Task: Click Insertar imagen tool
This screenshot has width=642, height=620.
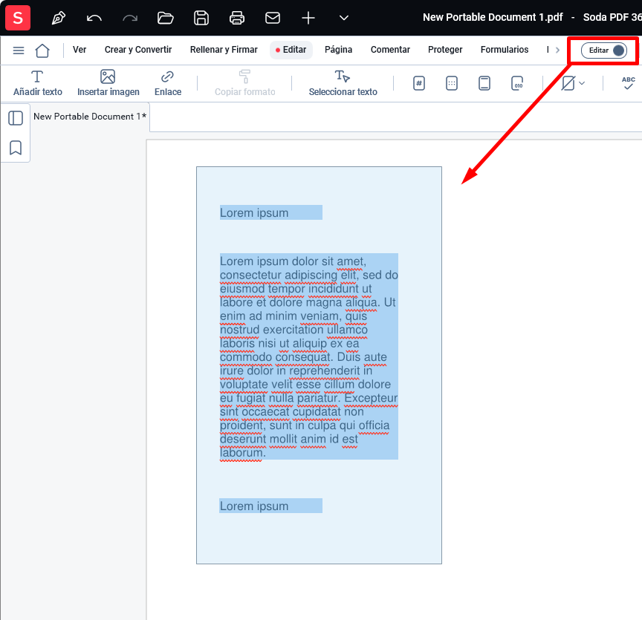Action: tap(108, 83)
